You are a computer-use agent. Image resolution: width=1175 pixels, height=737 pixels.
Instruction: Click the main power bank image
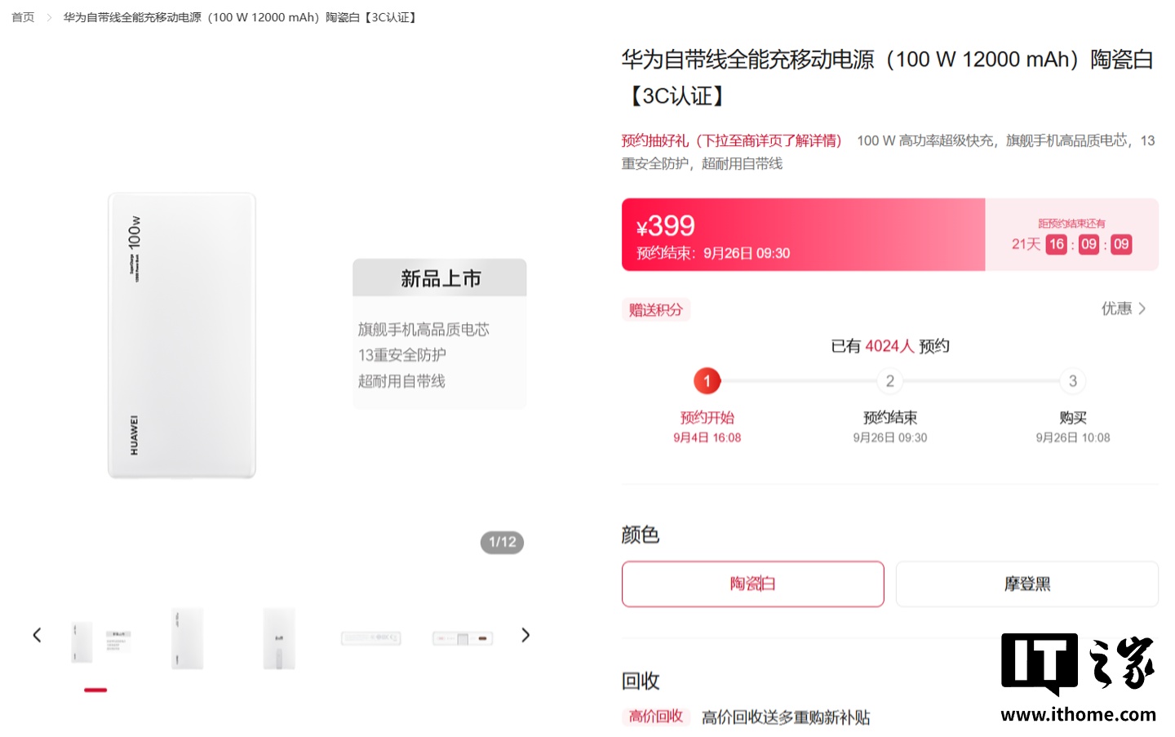182,335
